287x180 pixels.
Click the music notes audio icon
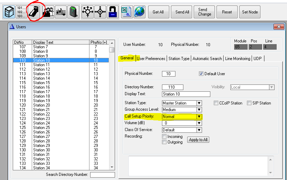(x=60, y=12)
